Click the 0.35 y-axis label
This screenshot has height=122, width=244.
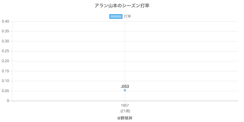pyautogui.click(x=5, y=31)
